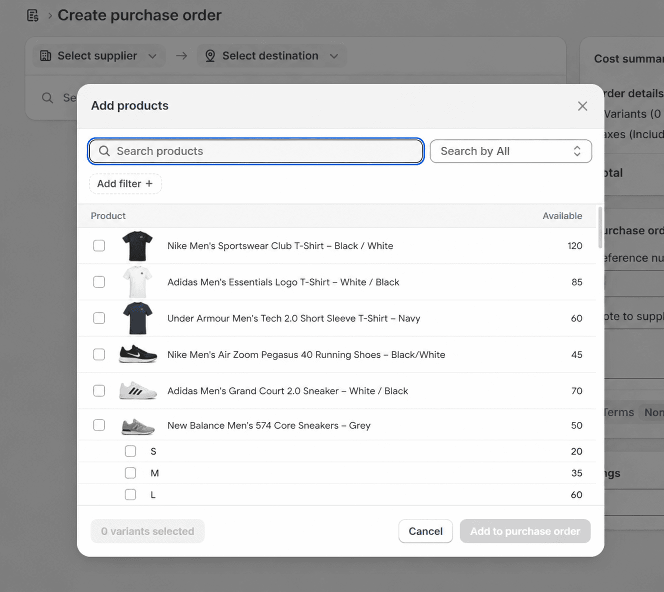This screenshot has height=592, width=664.
Task: Click the Cancel button
Action: click(425, 531)
